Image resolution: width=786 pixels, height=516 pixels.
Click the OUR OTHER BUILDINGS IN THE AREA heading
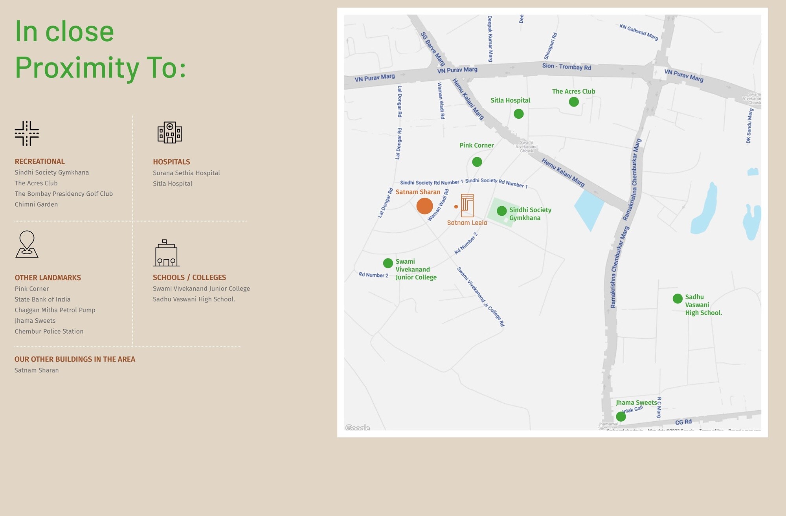pos(75,359)
